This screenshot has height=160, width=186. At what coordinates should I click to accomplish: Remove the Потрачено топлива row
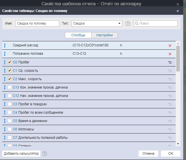170,54
